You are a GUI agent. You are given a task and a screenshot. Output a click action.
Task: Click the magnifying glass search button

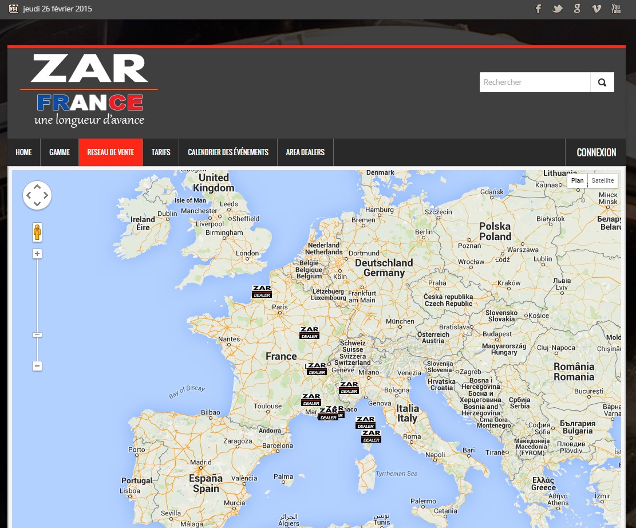pyautogui.click(x=602, y=82)
